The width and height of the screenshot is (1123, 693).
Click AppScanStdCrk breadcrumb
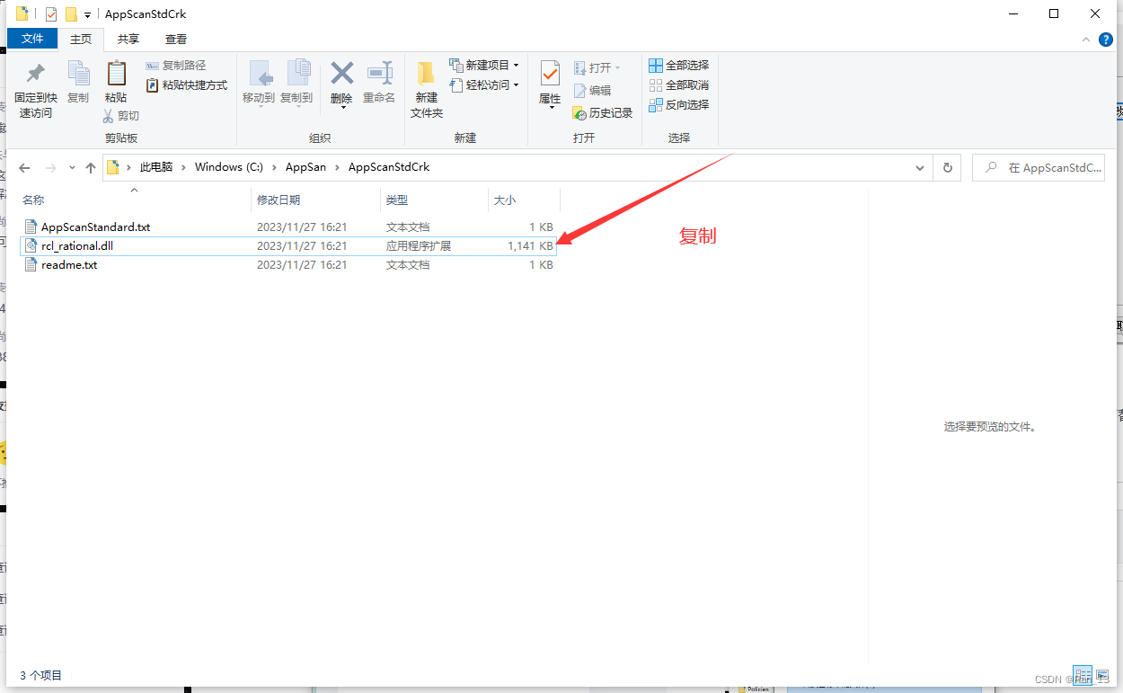point(389,167)
